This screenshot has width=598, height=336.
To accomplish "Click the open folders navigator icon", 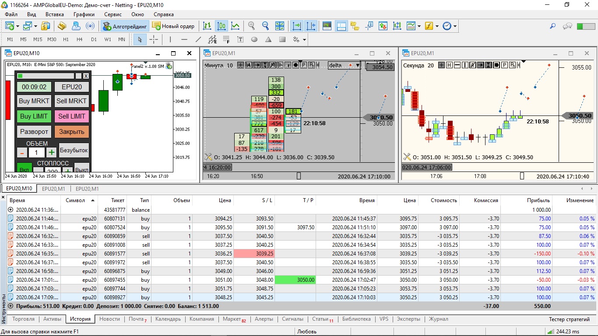I will pyautogui.click(x=355, y=26).
